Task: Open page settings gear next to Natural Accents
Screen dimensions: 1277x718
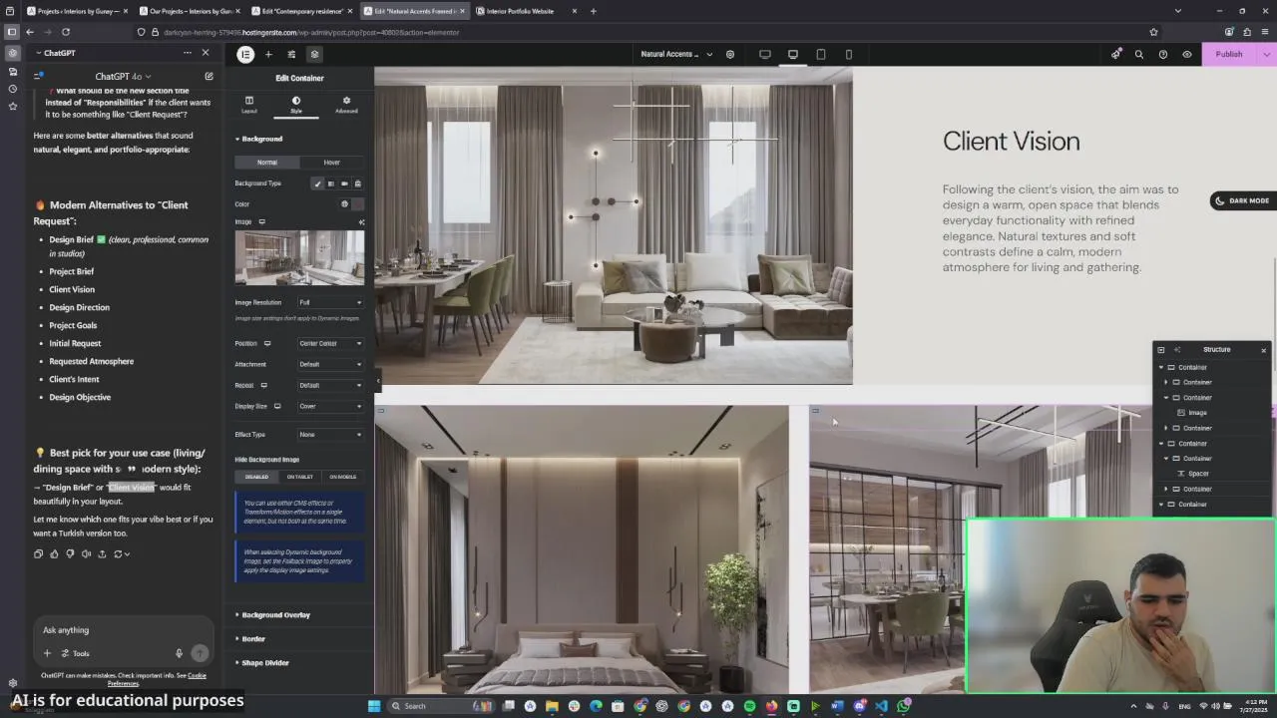Action: pos(730,54)
